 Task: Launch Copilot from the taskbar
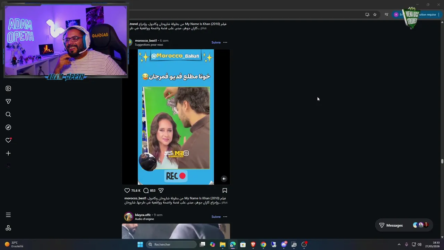[213, 244]
